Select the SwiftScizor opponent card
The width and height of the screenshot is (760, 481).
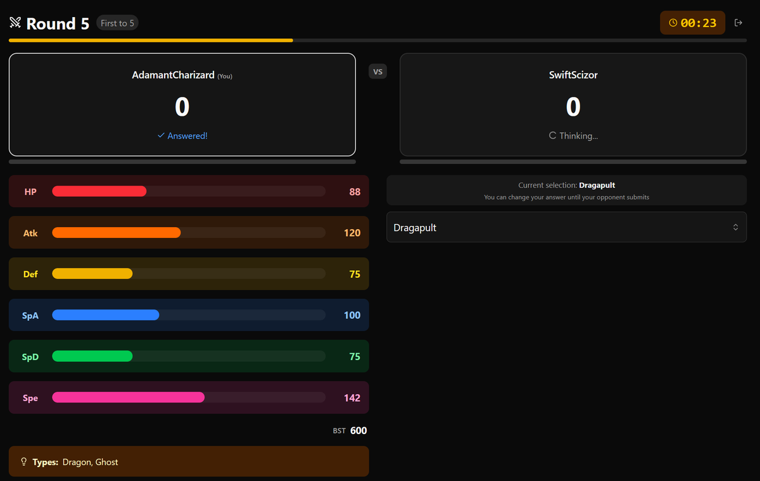tap(573, 104)
